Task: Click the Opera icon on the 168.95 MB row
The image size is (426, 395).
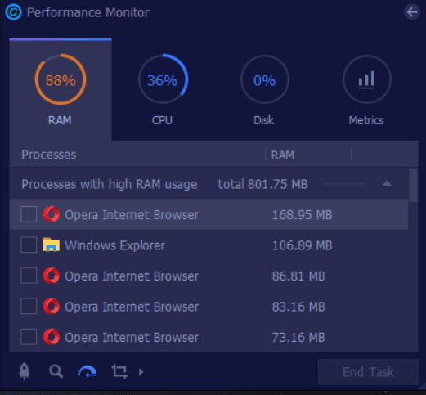Action: [52, 214]
